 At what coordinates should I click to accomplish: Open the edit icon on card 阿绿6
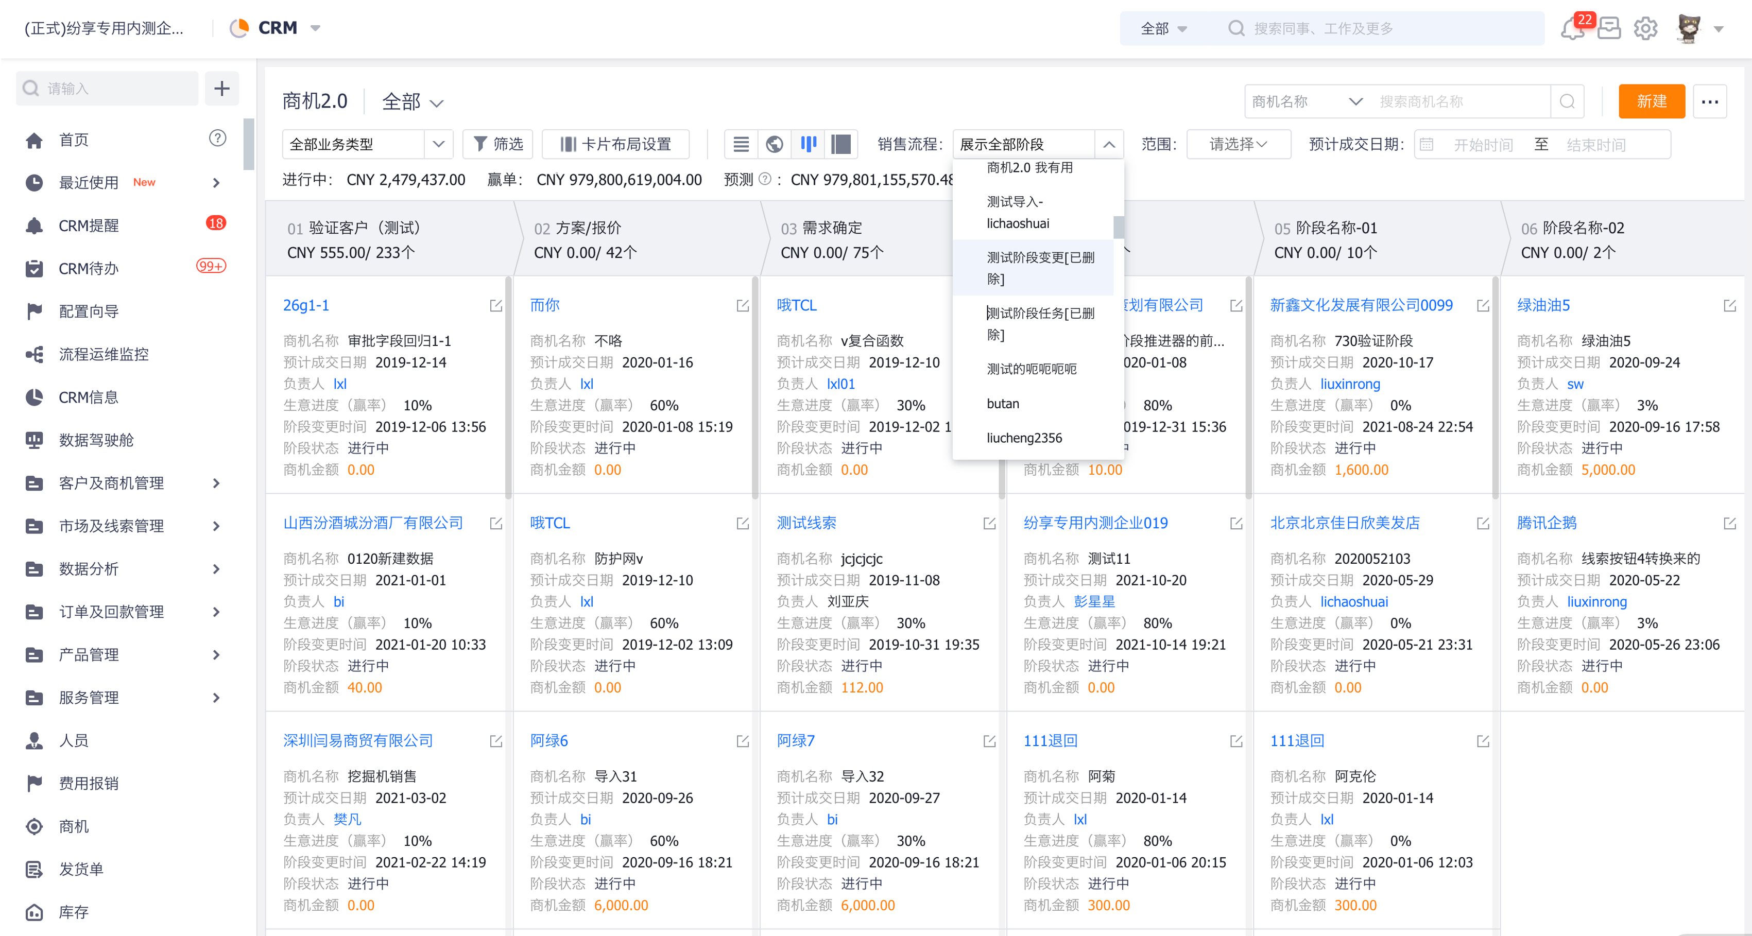[x=743, y=741]
